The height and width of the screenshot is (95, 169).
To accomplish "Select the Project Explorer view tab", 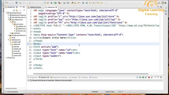I will pos(11,7).
